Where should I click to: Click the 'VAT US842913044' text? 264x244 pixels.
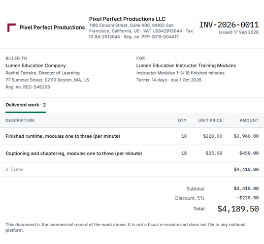(x=162, y=31)
